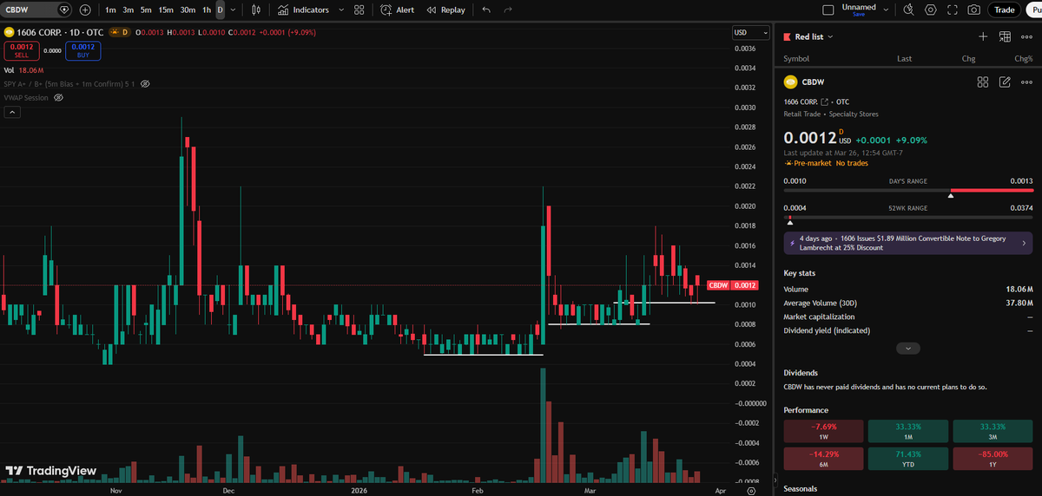Sort watchlist by Chg% column
The image size is (1042, 496).
tap(1023, 59)
